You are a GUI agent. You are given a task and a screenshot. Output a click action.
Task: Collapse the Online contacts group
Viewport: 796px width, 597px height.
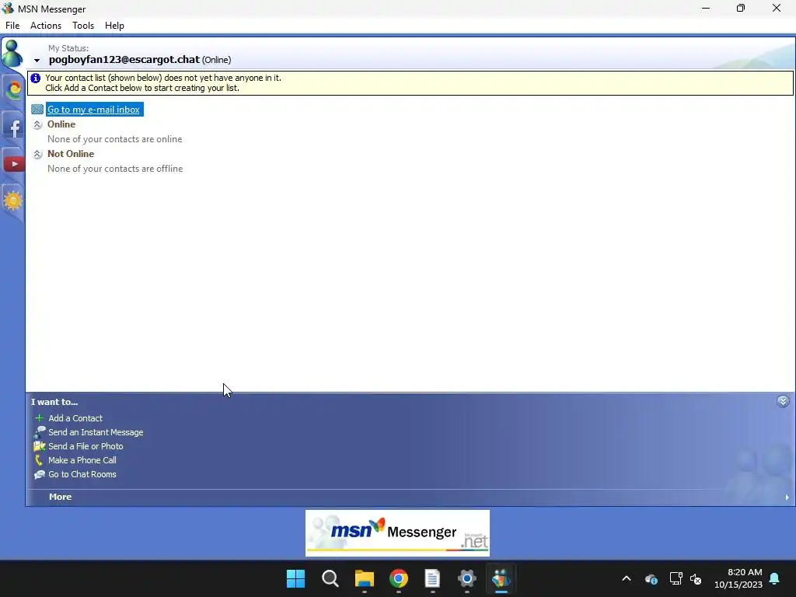(37, 125)
